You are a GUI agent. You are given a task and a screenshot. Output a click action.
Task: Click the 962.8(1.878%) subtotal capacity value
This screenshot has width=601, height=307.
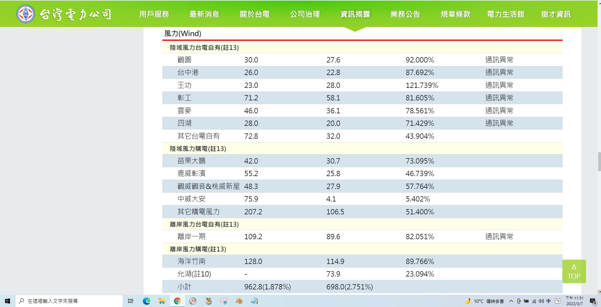[268, 287]
